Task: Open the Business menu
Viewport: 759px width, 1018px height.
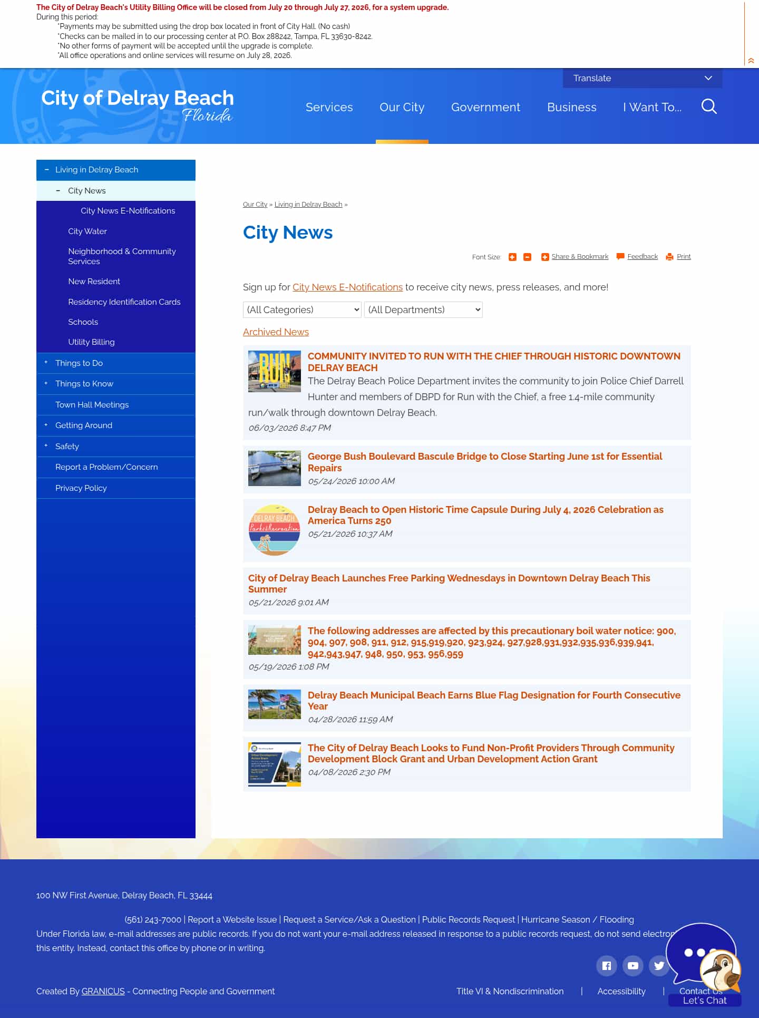Action: tap(572, 107)
